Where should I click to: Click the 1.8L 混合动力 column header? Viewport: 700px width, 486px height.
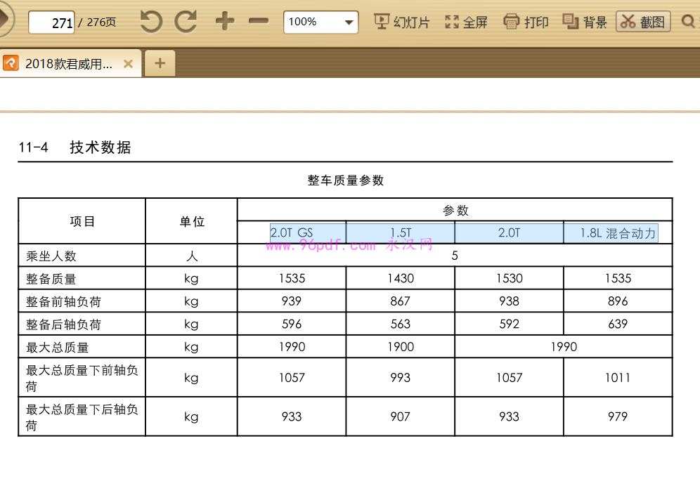coord(618,233)
